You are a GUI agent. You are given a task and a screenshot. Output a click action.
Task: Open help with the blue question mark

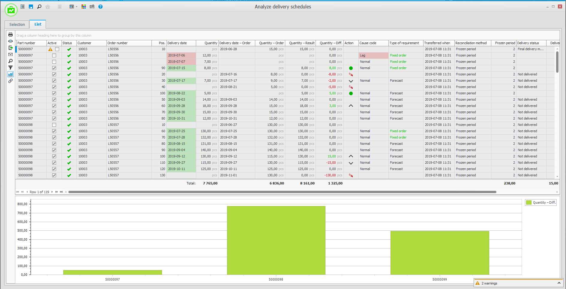(100, 7)
